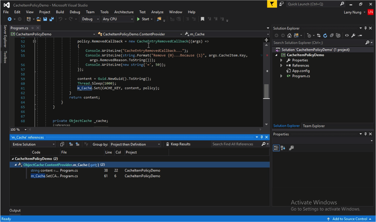Toggle auto-hide pin on references panel
This screenshot has width=376, height=222.
pyautogui.click(x=262, y=137)
